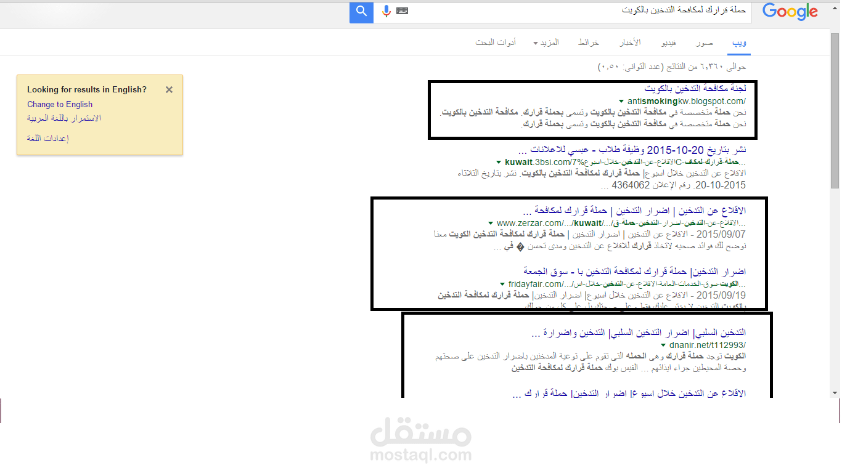Open last result الاقلاع عن التدخين خلال اسبوع
This screenshot has height=473, width=842.
coord(629,393)
